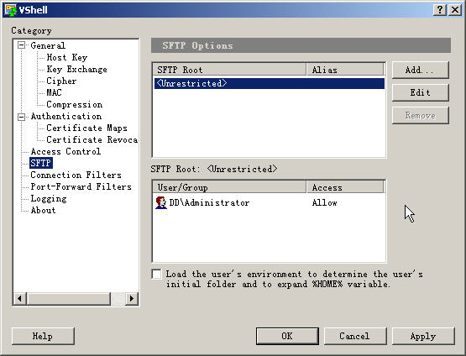
Task: Select the Logging category
Action: (x=49, y=198)
